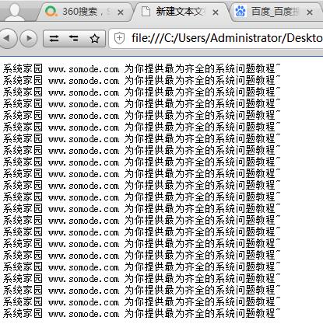This screenshot has height=331, width=323.
Task: Close the 百度 tab
Action: point(310,12)
